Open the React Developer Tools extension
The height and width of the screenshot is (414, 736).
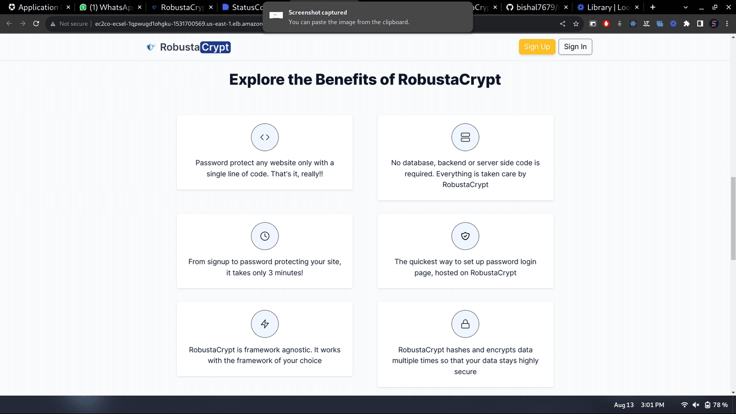(x=633, y=24)
